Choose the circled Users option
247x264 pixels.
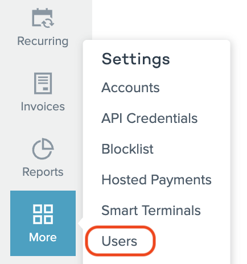click(120, 241)
